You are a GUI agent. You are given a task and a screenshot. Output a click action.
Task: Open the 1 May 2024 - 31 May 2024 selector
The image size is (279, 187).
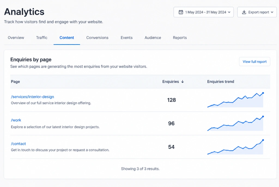(x=204, y=12)
